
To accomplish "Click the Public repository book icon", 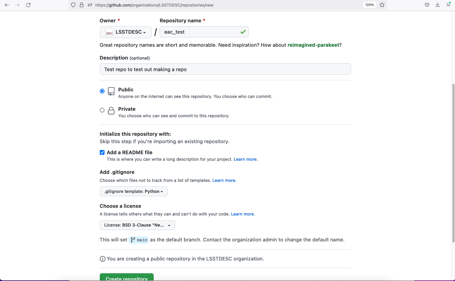I will (111, 91).
